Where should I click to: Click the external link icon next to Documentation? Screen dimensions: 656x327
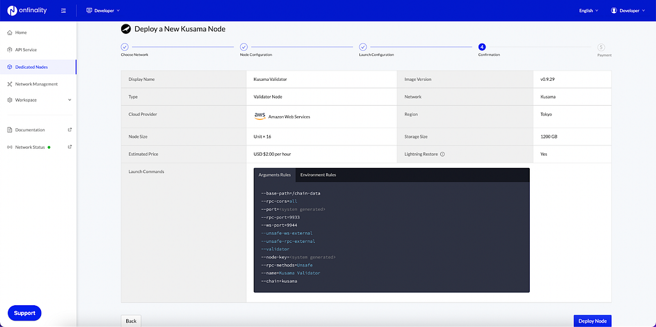tap(70, 130)
